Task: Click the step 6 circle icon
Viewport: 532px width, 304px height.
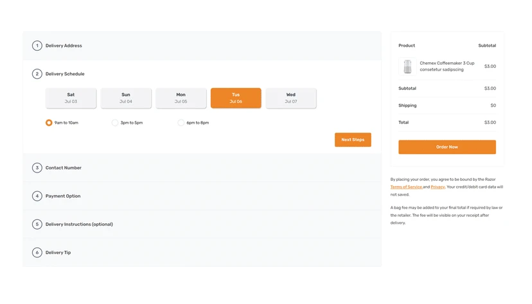Action: click(37, 253)
